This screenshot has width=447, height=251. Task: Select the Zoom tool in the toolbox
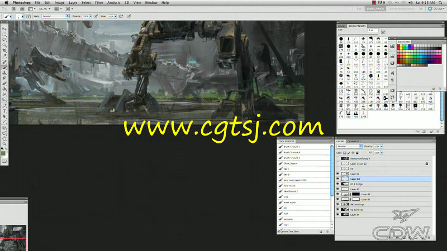click(x=4, y=144)
